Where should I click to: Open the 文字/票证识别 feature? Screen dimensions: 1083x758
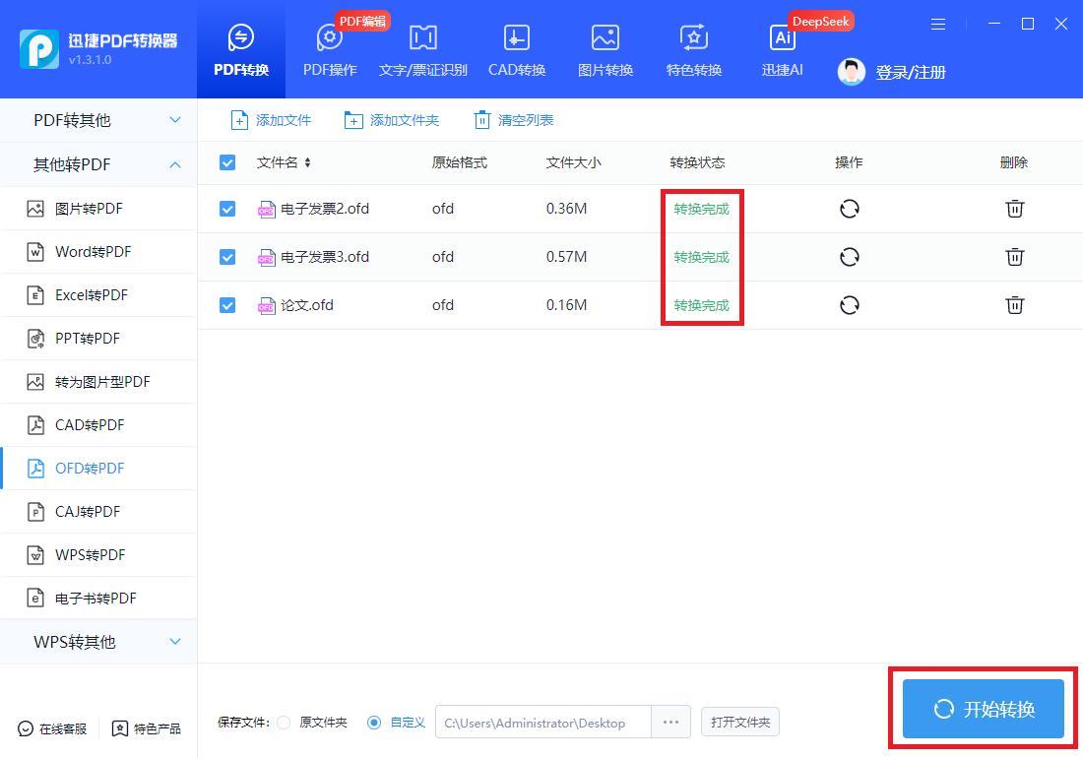[422, 49]
